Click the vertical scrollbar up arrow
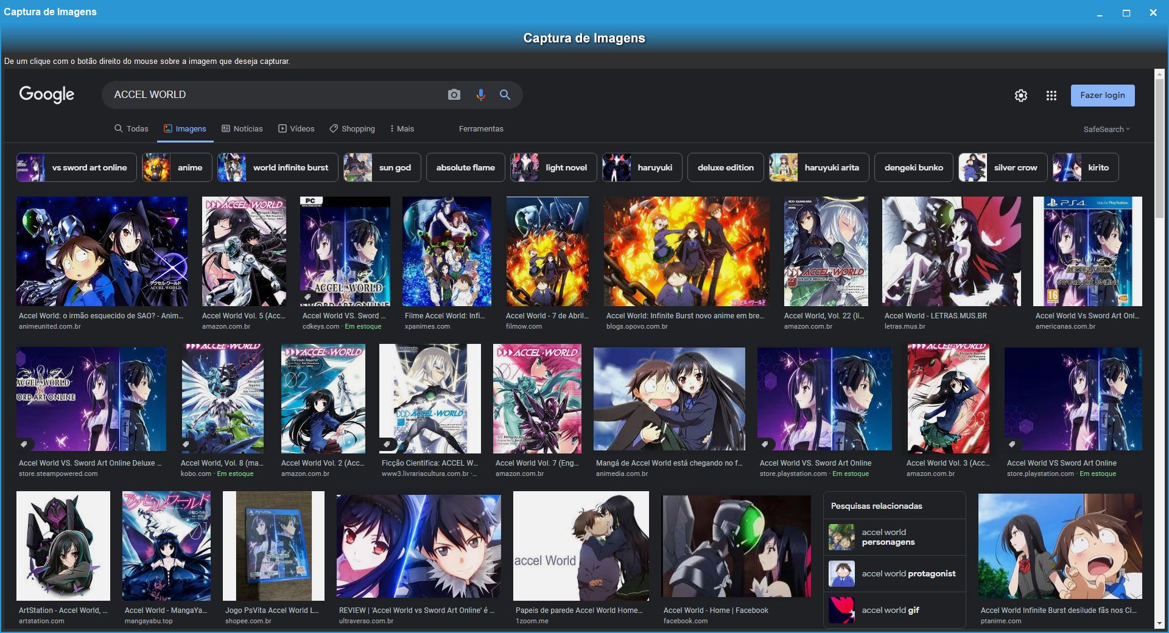The width and height of the screenshot is (1169, 633). [x=1159, y=74]
